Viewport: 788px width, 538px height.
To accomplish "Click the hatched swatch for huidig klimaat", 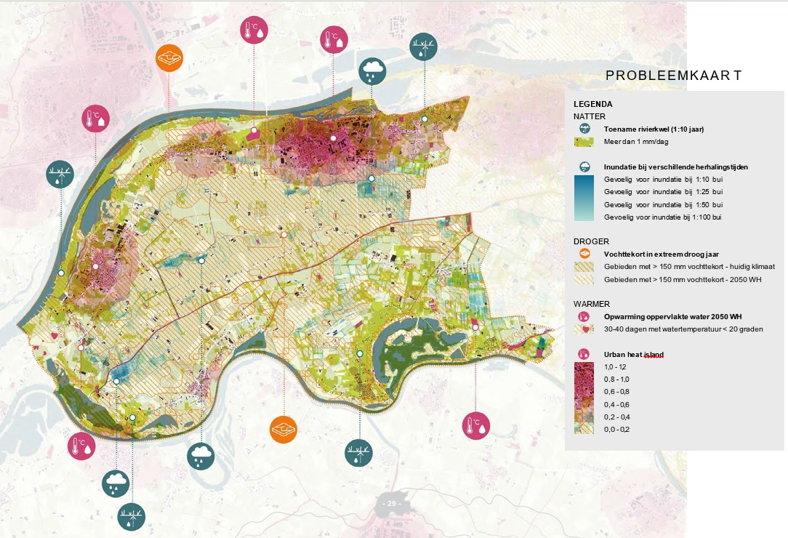I will [584, 267].
